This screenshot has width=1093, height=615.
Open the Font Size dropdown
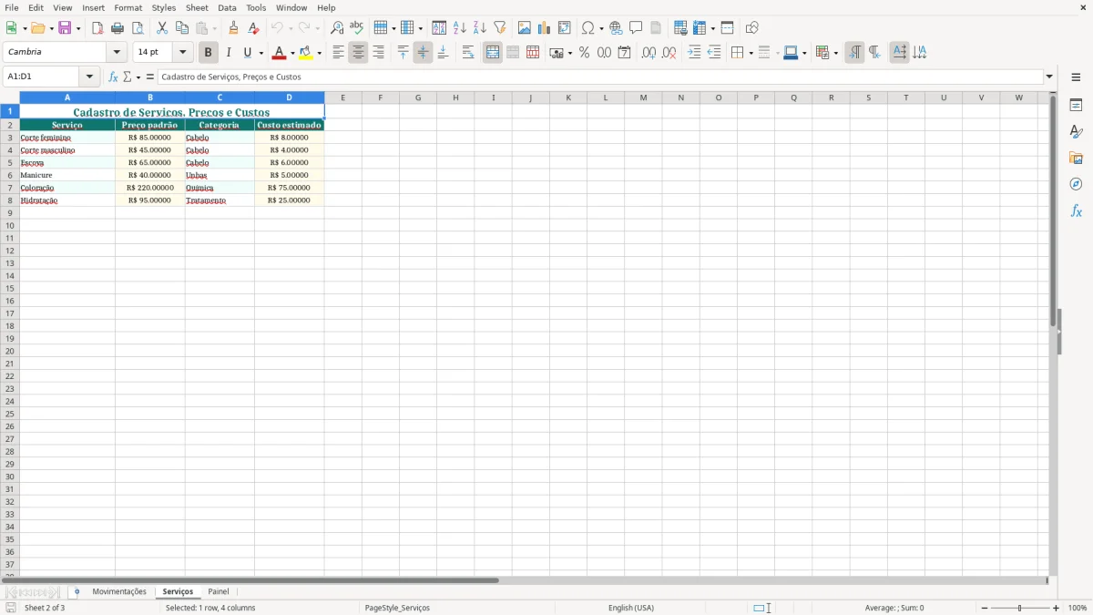pyautogui.click(x=182, y=53)
